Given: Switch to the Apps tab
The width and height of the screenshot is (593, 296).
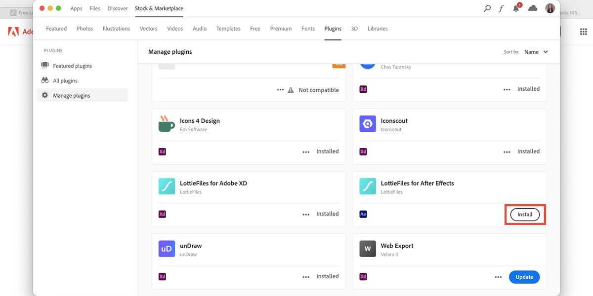Looking at the screenshot, I should pyautogui.click(x=76, y=8).
